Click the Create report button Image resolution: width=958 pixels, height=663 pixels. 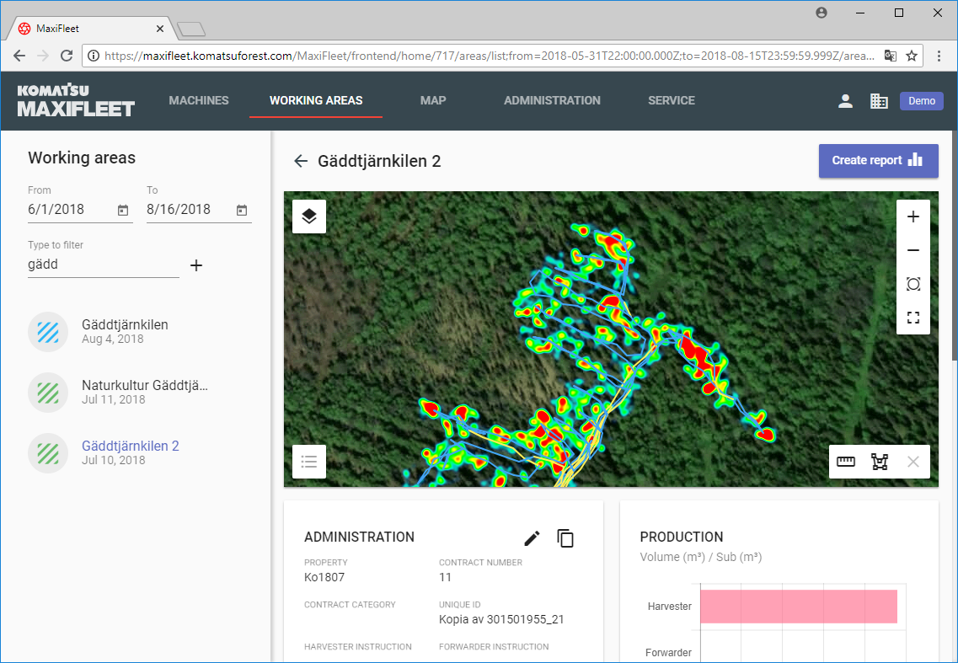coord(879,161)
